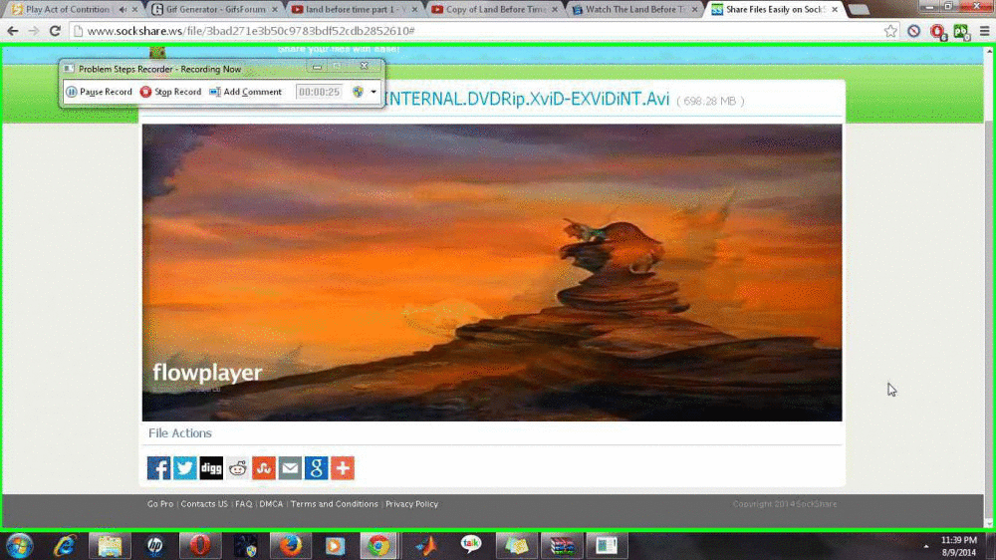
Task: Switch to the Play Act of Contrition tab
Action: (68, 10)
